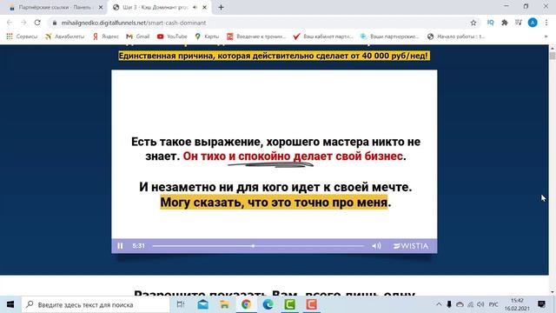The height and width of the screenshot is (313, 556).
Task: Click the Windows search box
Action: click(x=96, y=304)
